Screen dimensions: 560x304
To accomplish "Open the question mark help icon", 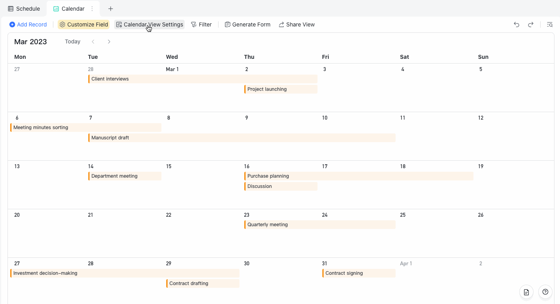I will click(545, 292).
